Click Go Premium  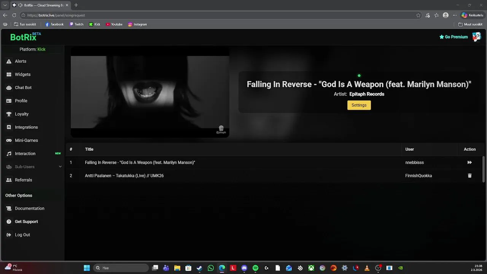pyautogui.click(x=454, y=37)
